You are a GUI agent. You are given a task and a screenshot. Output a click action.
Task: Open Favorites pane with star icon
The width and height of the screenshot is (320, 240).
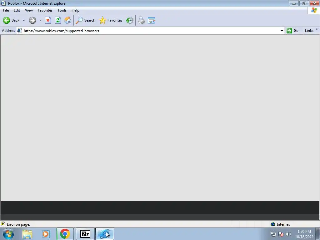[x=110, y=20]
